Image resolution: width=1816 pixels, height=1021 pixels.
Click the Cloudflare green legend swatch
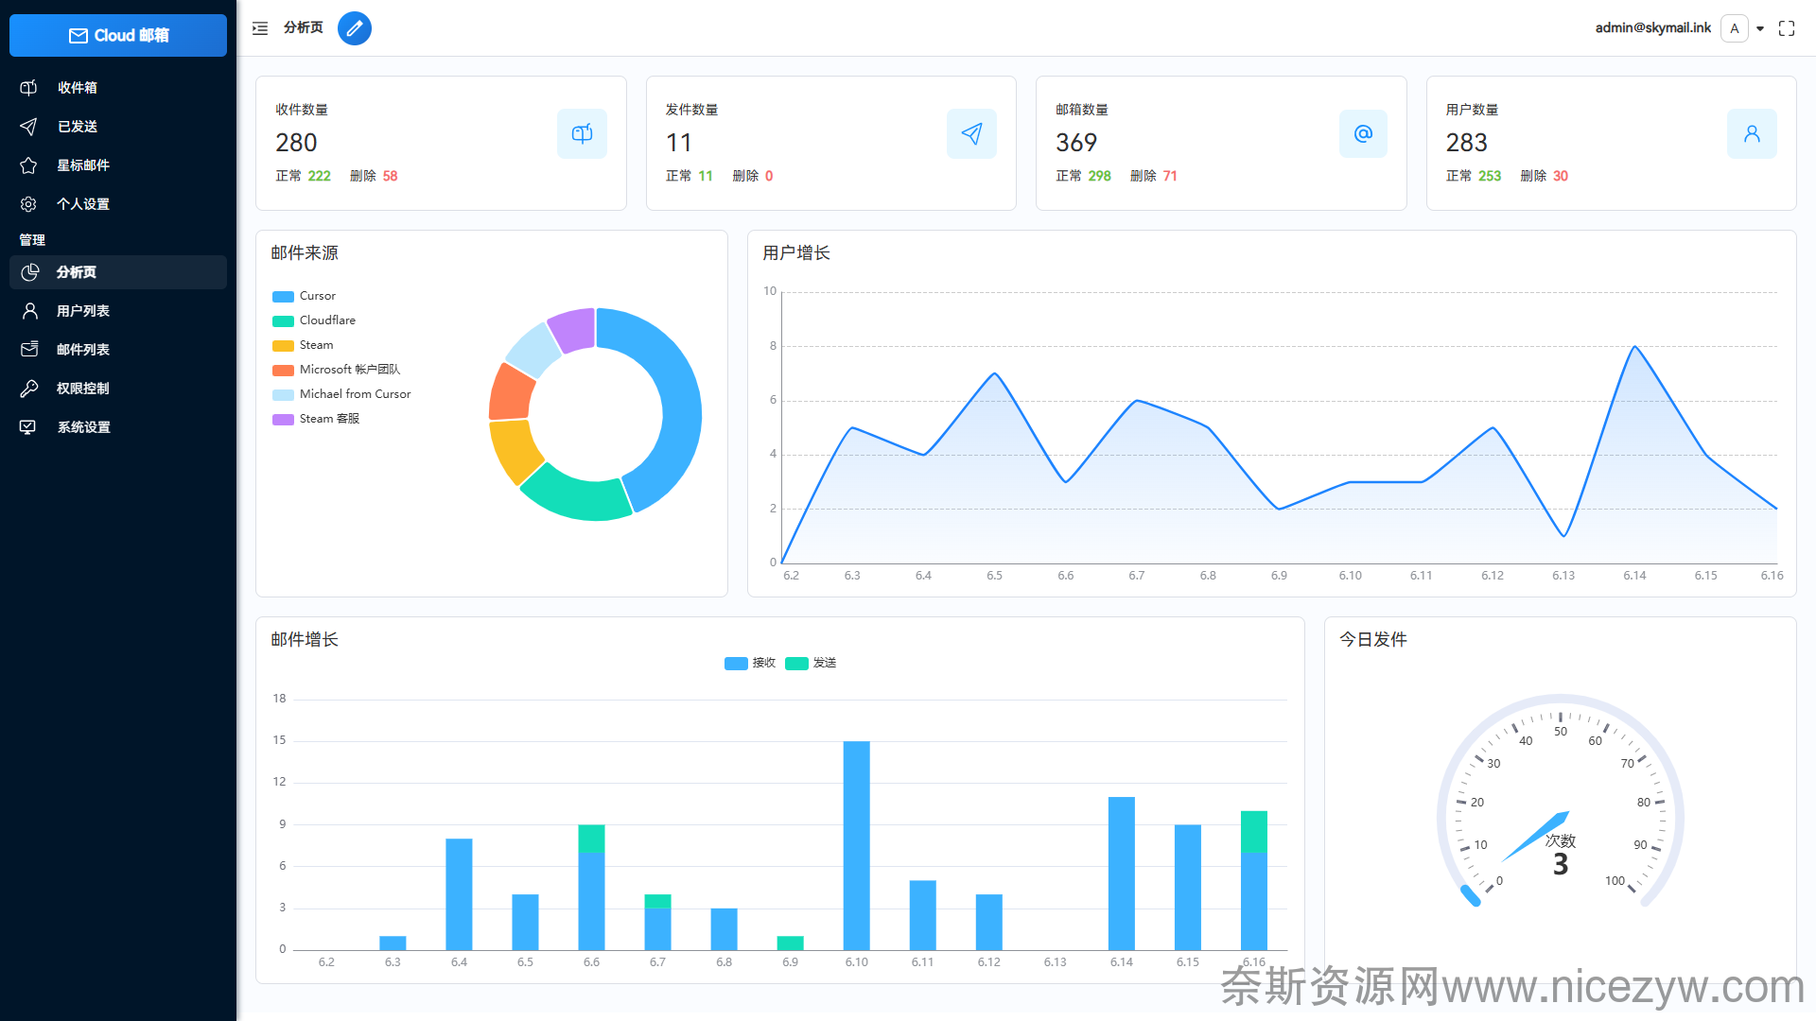283,321
